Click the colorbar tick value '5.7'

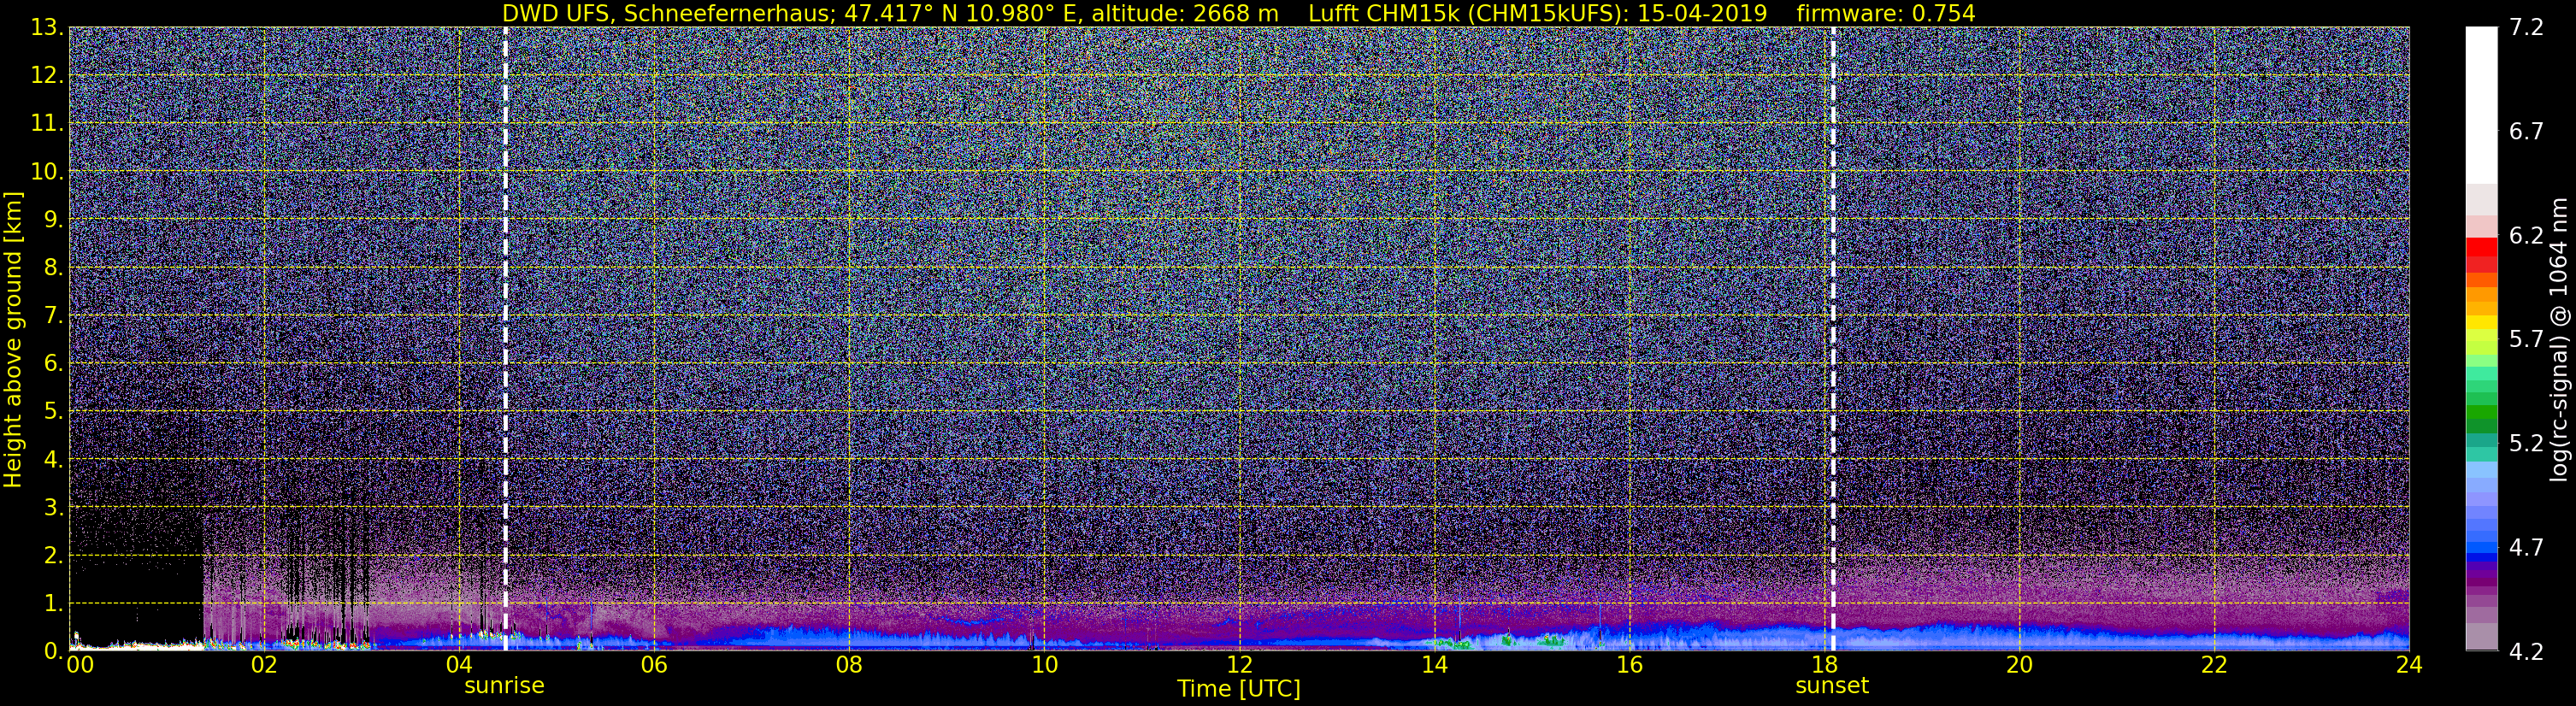pyautogui.click(x=2526, y=340)
